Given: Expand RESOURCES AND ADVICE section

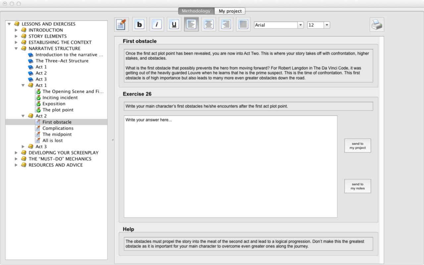Looking at the screenshot, I should click(x=16, y=165).
